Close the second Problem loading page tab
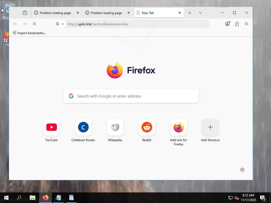This screenshot has width=271, height=203. click(x=129, y=13)
